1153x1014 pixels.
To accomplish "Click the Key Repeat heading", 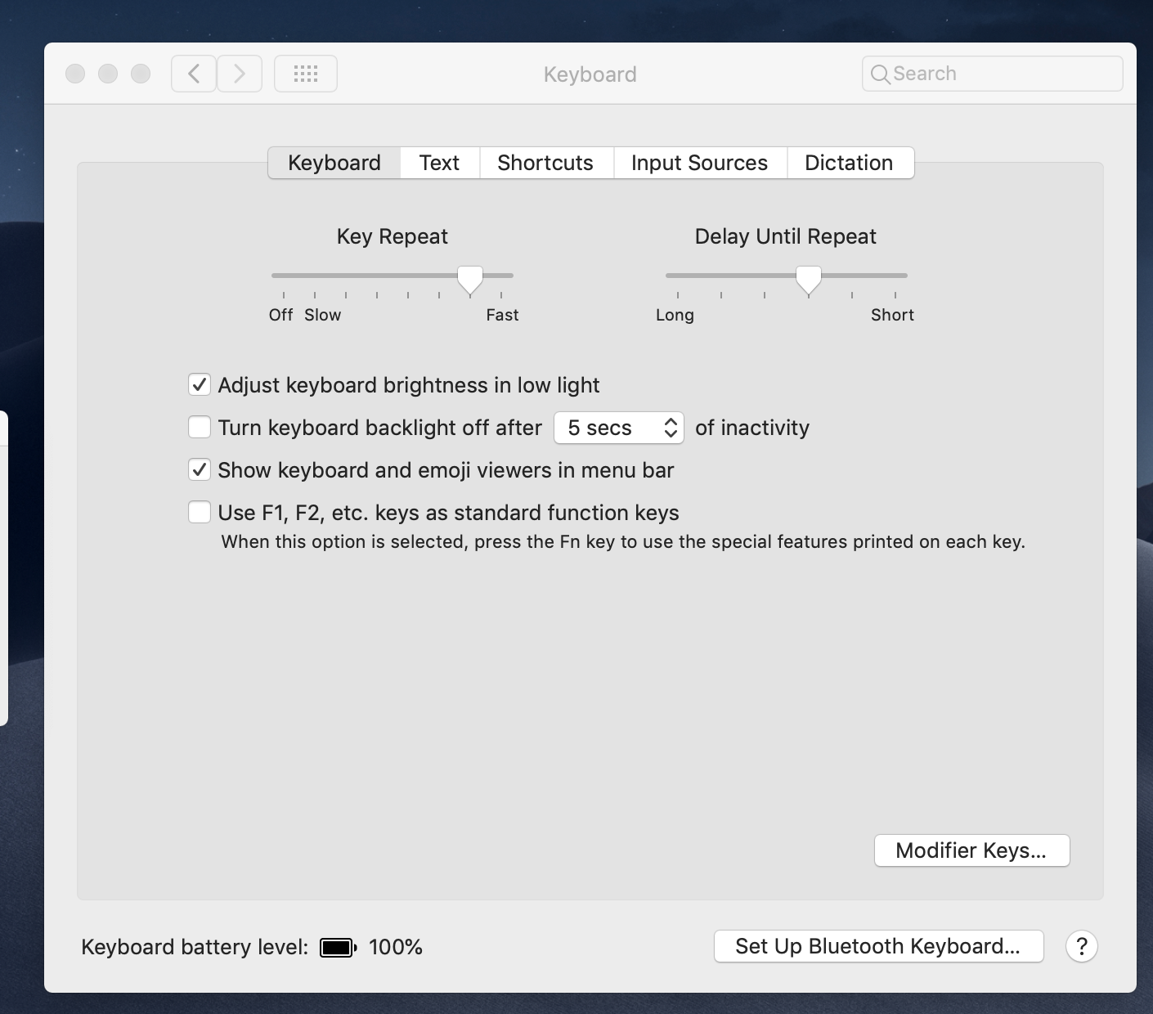I will [393, 236].
